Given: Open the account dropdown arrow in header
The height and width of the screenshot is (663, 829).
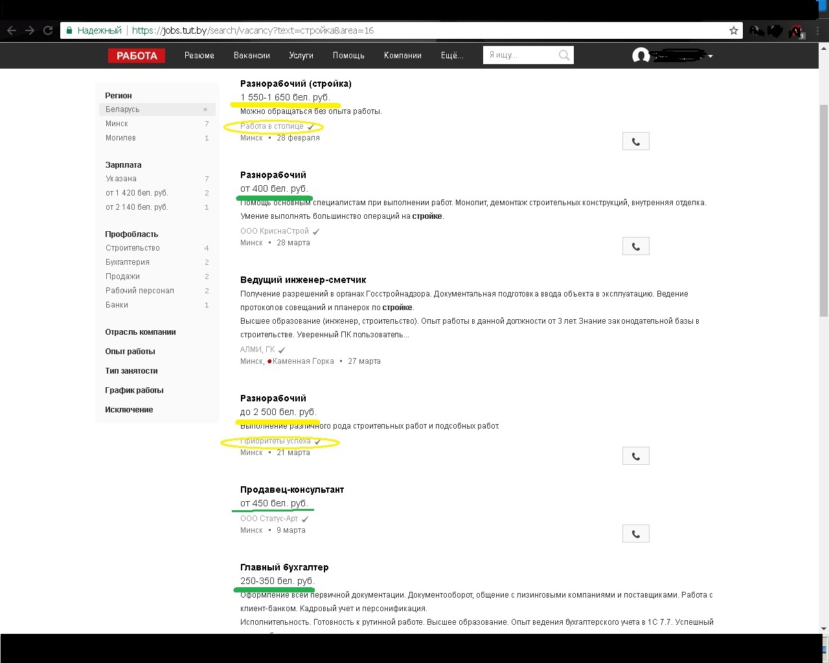Looking at the screenshot, I should pyautogui.click(x=710, y=56).
